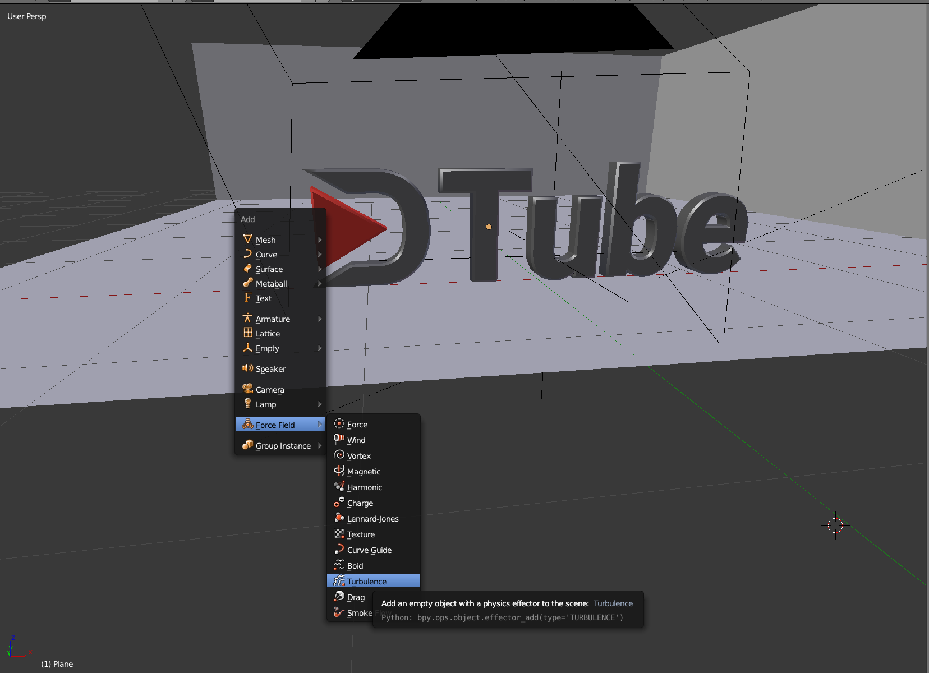Viewport: 929px width, 673px height.
Task: Click the Drag effector icon
Action: click(339, 597)
